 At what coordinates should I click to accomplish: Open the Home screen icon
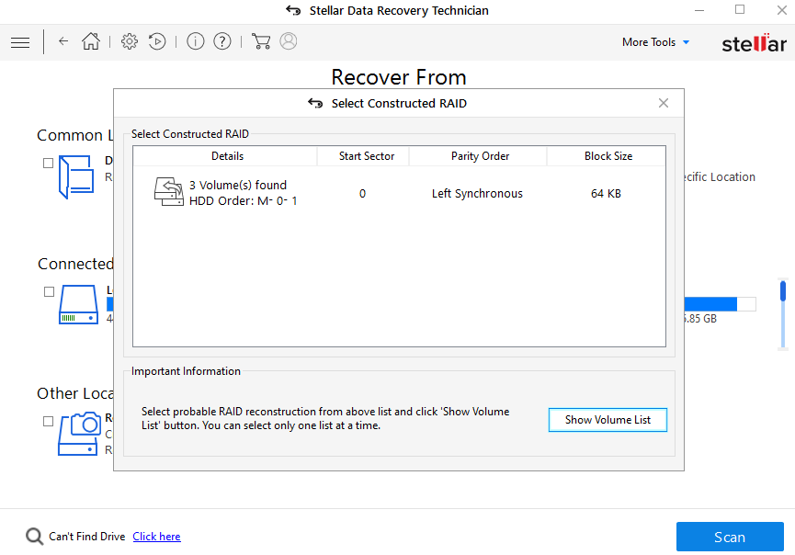pyautogui.click(x=91, y=41)
